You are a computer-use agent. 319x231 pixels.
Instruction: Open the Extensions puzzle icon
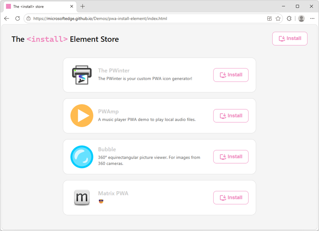289,18
